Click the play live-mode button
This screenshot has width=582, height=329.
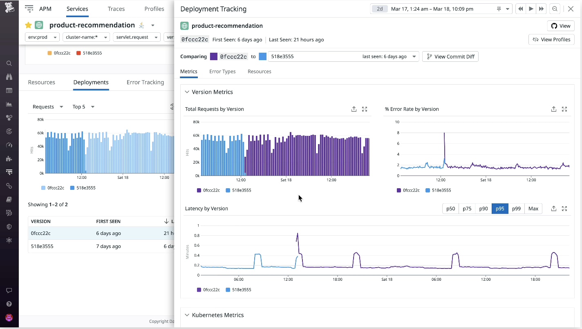(x=531, y=9)
